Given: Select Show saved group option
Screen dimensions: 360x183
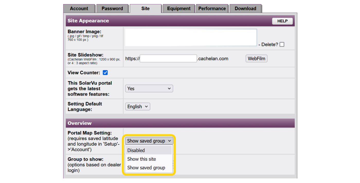Looking at the screenshot, I should click(x=146, y=168).
